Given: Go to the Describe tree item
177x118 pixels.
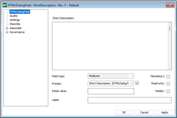Looking at the screenshot, I should pyautogui.click(x=15, y=24).
